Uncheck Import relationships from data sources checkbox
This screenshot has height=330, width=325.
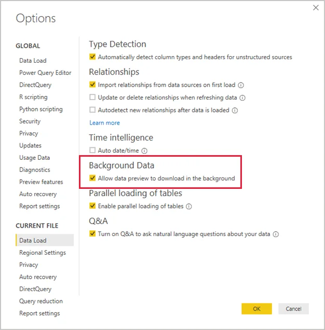92,85
